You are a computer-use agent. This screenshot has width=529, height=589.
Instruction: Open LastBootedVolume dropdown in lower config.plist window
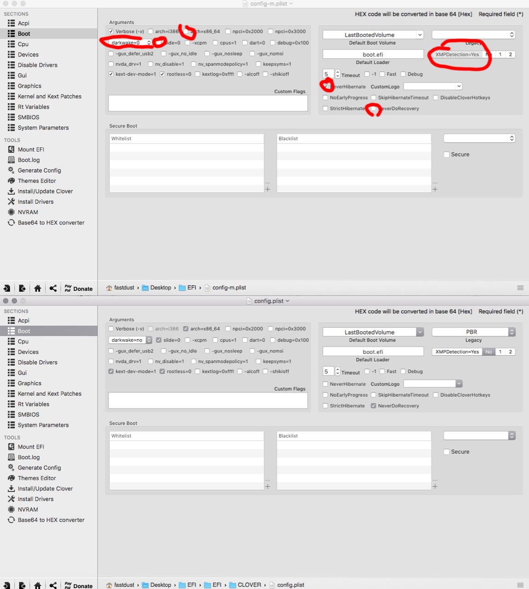(373, 332)
